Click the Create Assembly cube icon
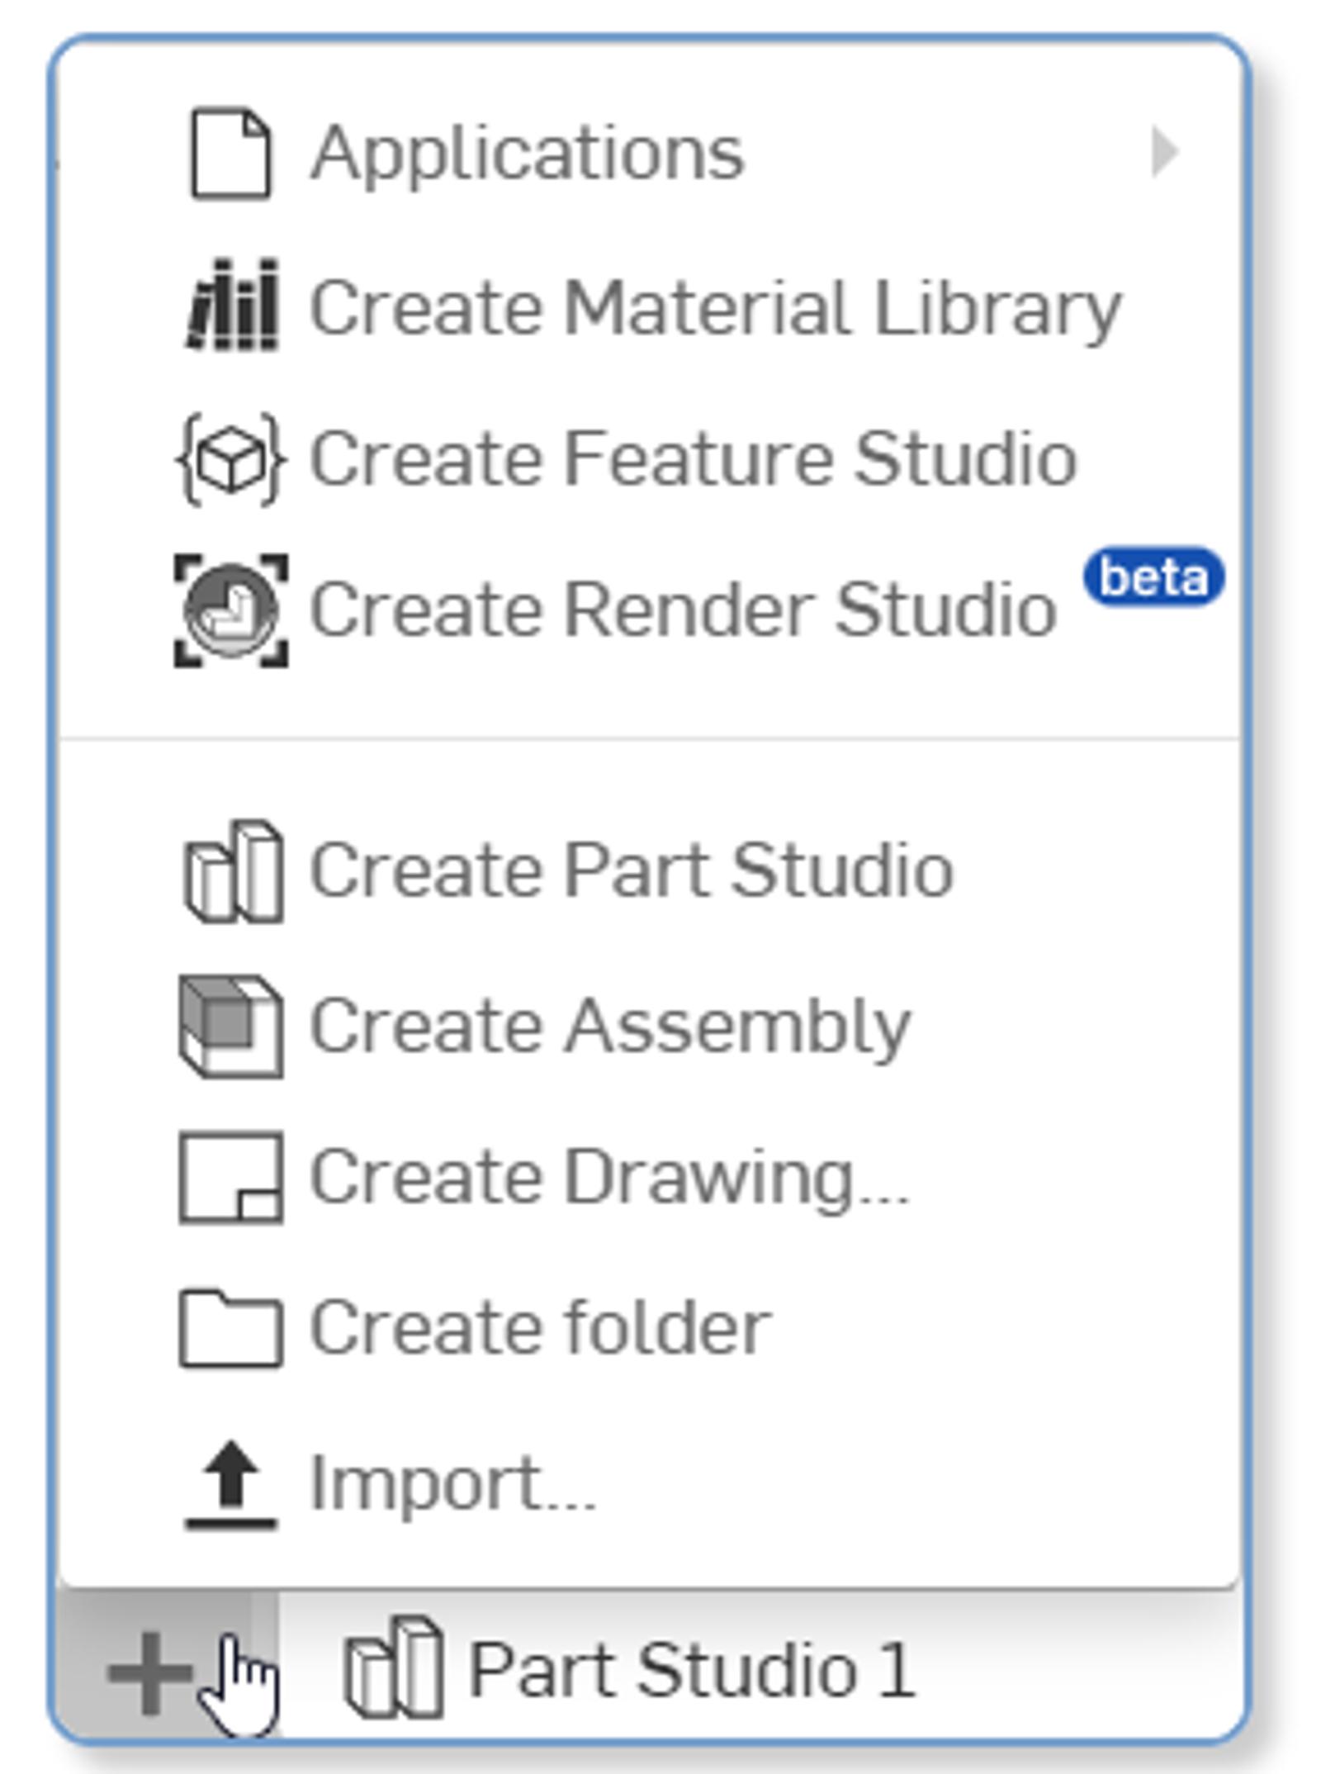Viewport: 1321px width, 1774px height. click(231, 1026)
